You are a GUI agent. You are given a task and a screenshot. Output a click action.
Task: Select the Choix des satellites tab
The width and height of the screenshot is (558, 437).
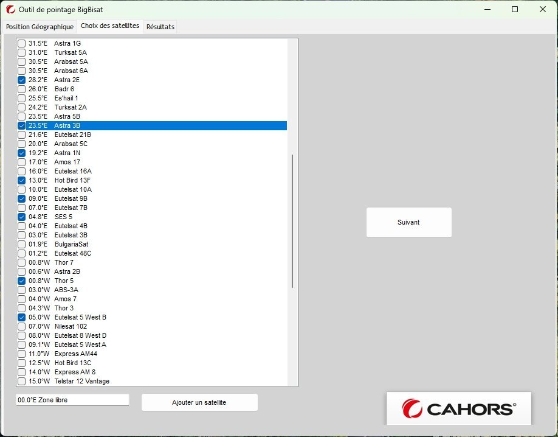pos(110,26)
